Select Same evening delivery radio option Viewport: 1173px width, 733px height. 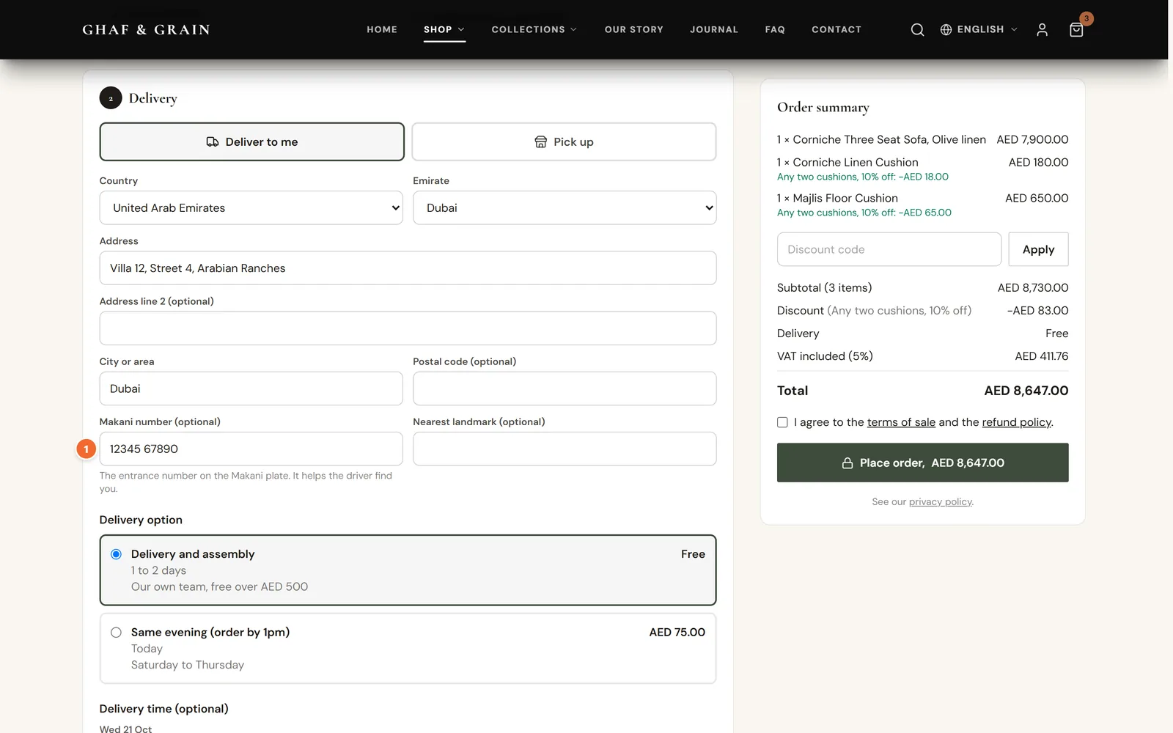click(116, 633)
